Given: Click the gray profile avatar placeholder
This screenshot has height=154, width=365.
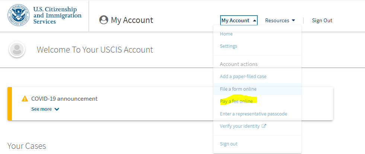Looking at the screenshot, I should click(x=17, y=50).
